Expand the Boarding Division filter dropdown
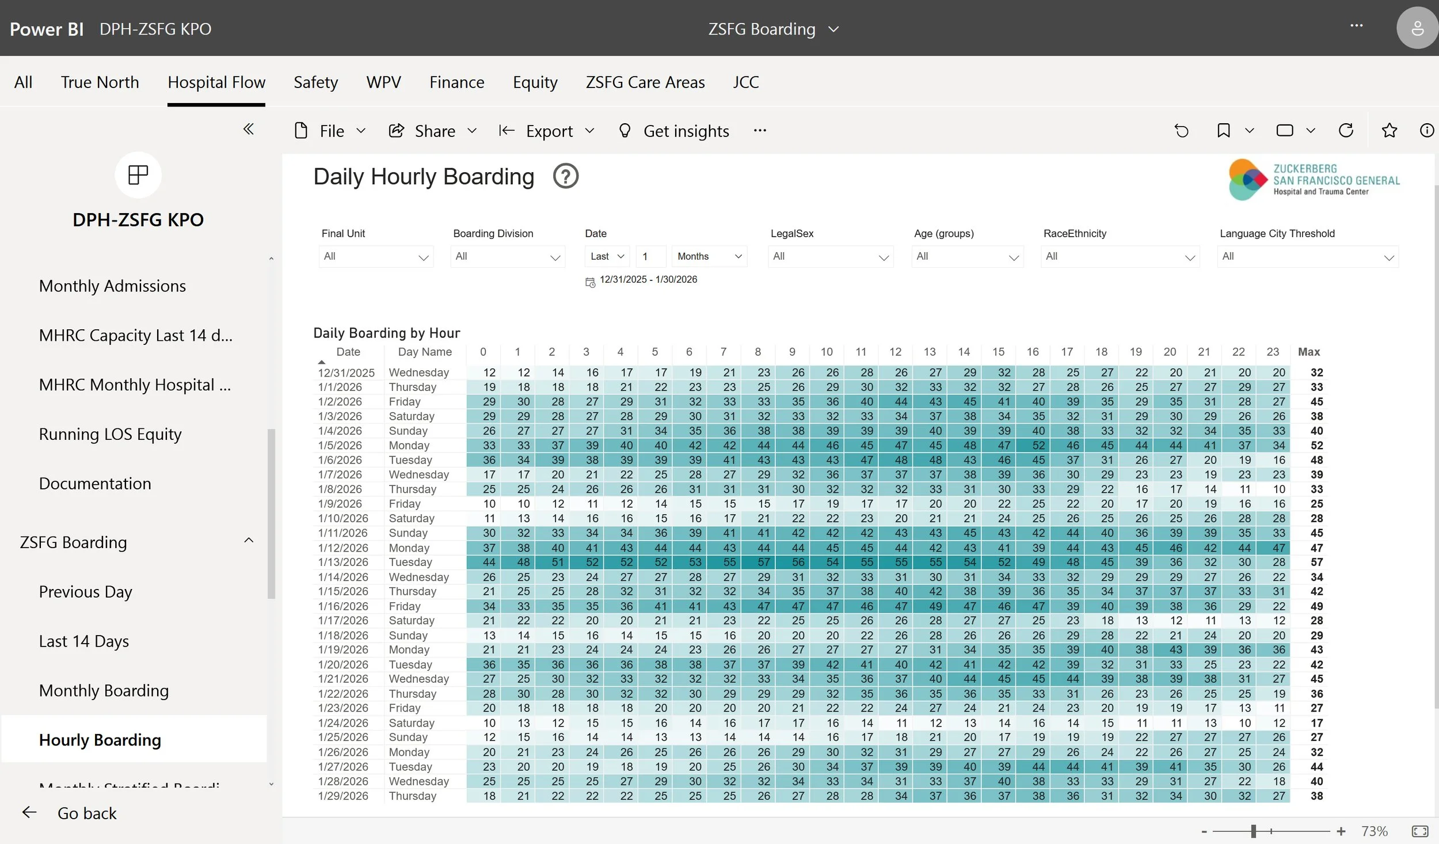The image size is (1439, 844). tap(508, 257)
